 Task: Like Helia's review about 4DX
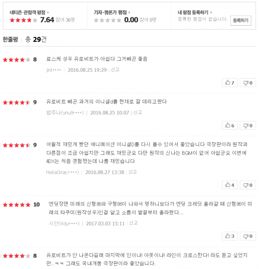(230, 185)
